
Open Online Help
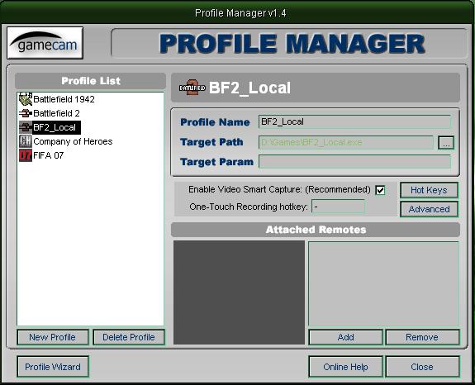point(345,367)
